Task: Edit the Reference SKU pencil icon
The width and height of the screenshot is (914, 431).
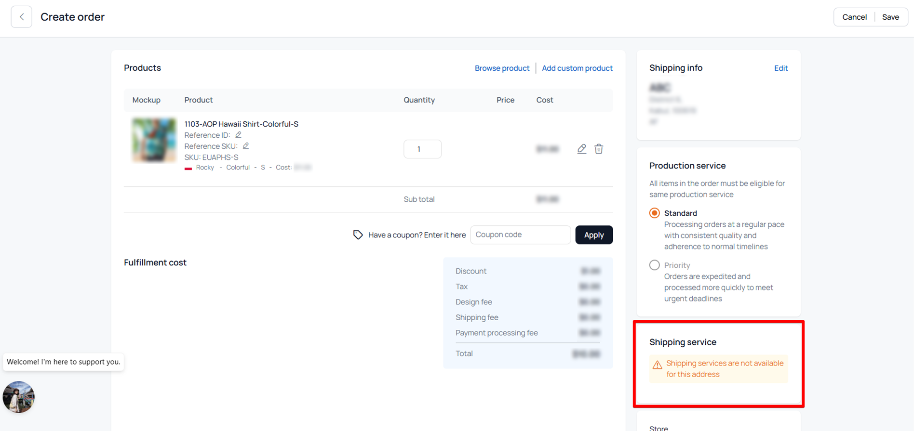Action: point(246,146)
